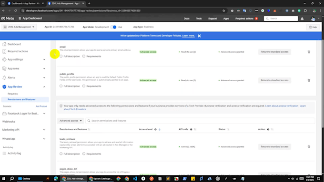Screen dimensions: 324x182
Task: Click Add Product link in sidebar
Action: tap(41, 106)
